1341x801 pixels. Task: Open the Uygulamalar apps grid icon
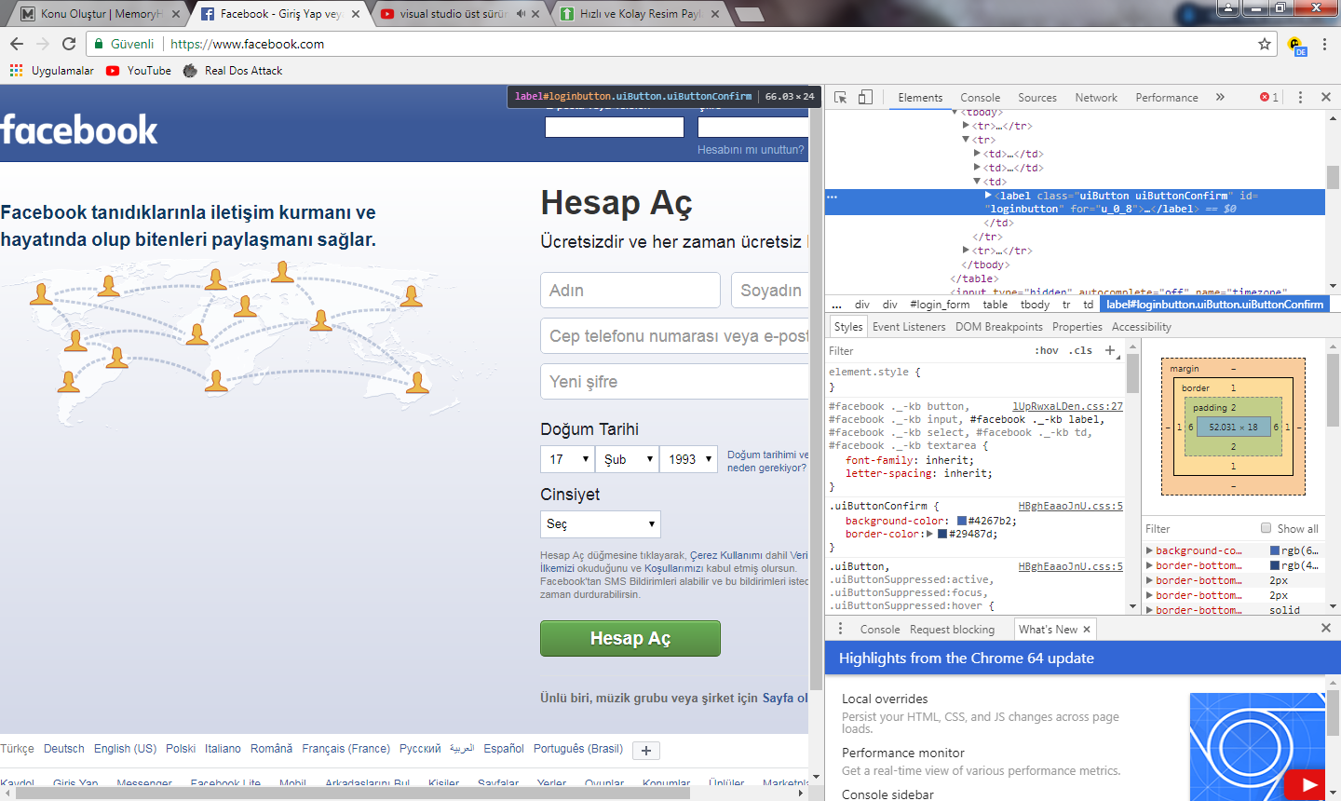[16, 71]
